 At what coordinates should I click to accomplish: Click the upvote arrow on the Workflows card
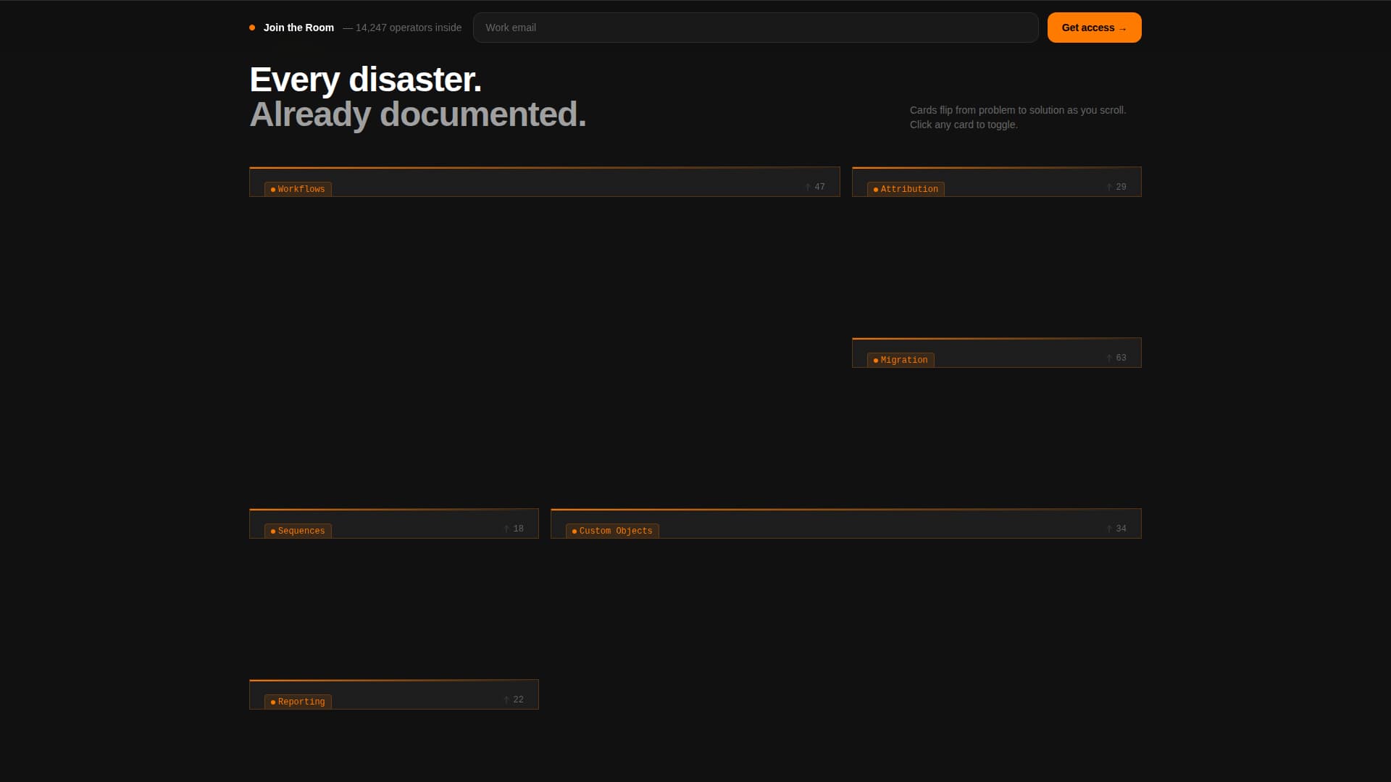point(807,186)
